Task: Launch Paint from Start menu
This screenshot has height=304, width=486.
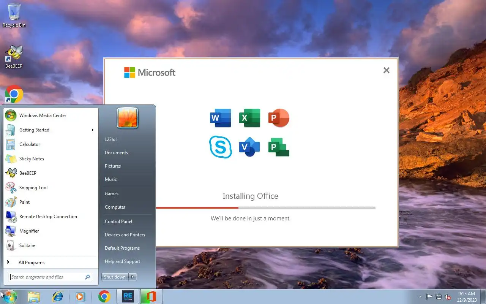Action: pos(51,202)
